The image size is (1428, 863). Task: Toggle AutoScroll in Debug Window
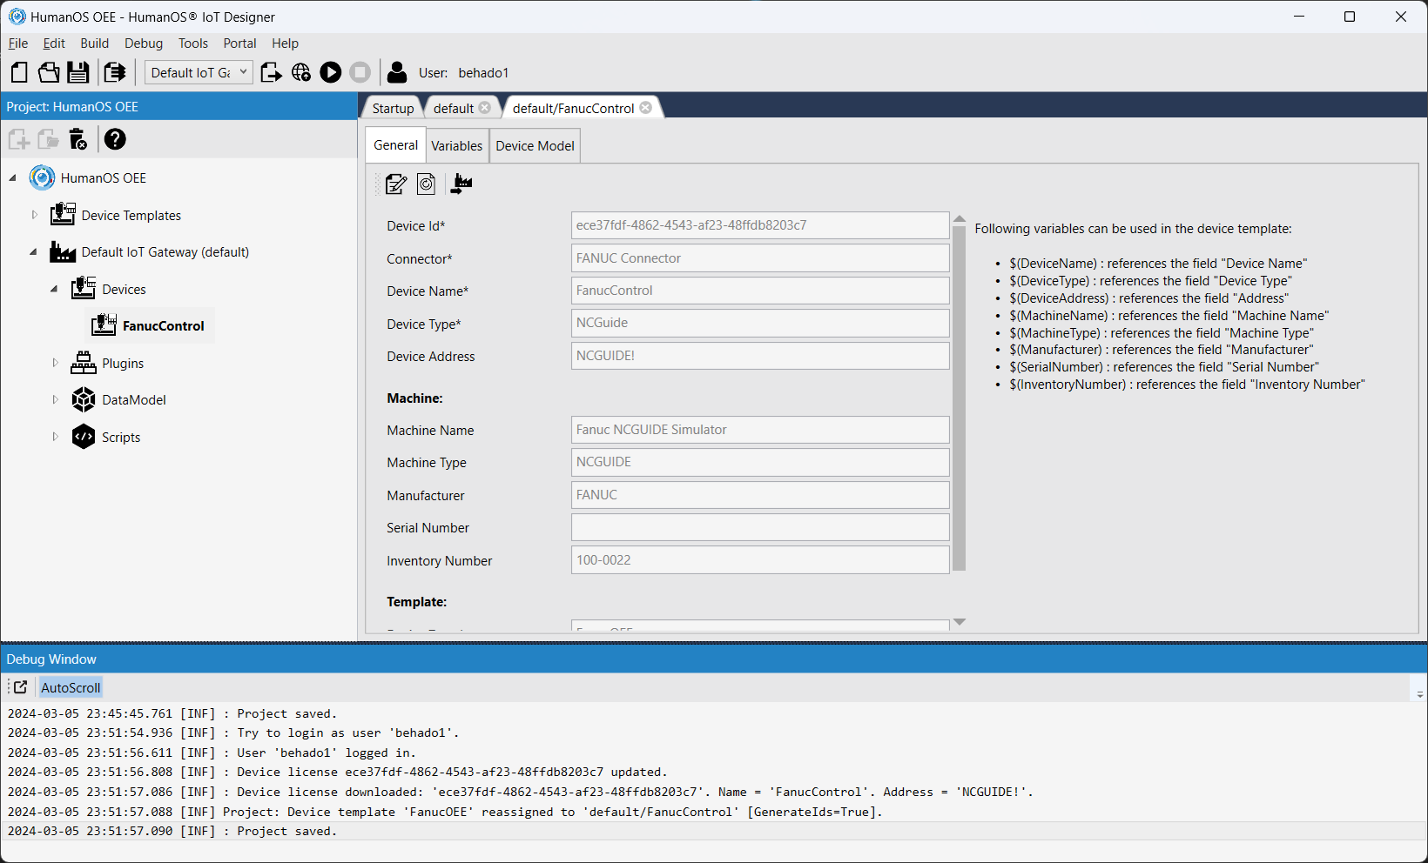[71, 687]
